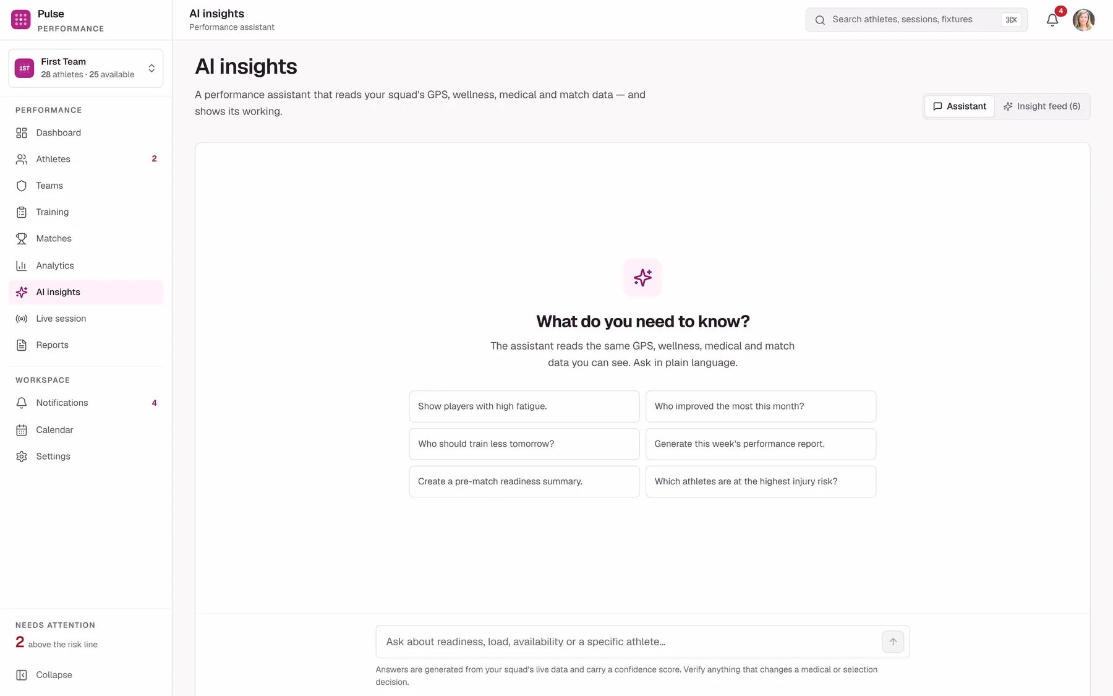1113x696 pixels.
Task: Open the Dashboard grid icon
Action: pos(22,133)
